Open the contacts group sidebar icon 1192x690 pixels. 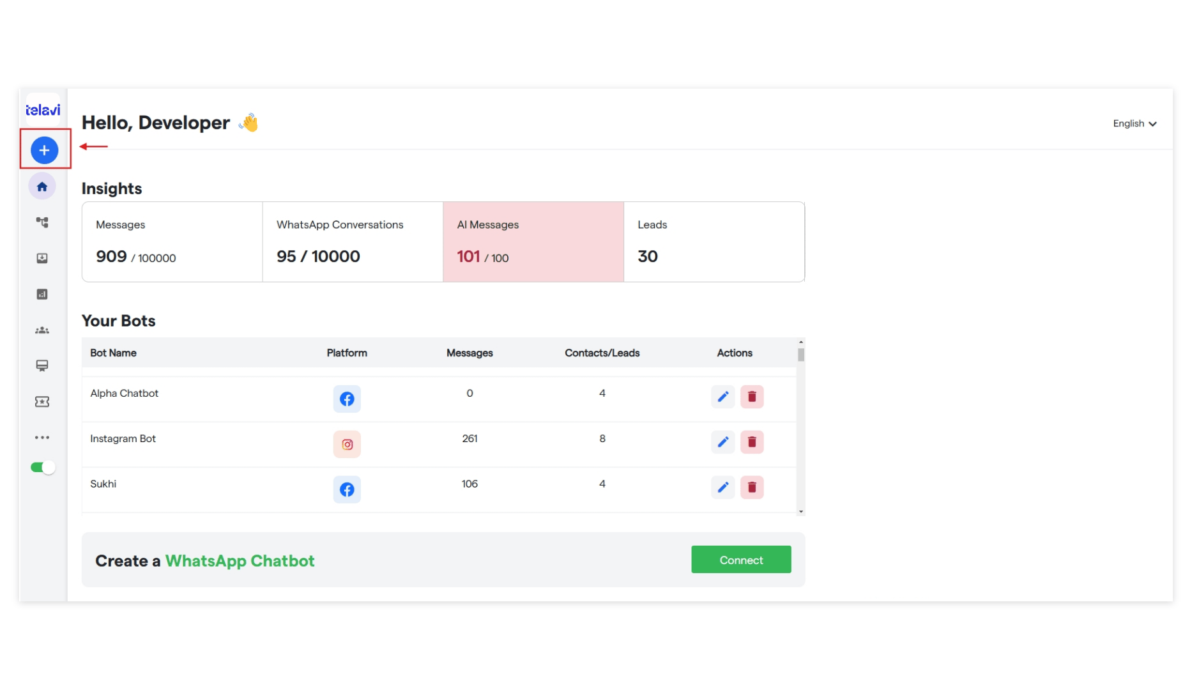pos(42,330)
